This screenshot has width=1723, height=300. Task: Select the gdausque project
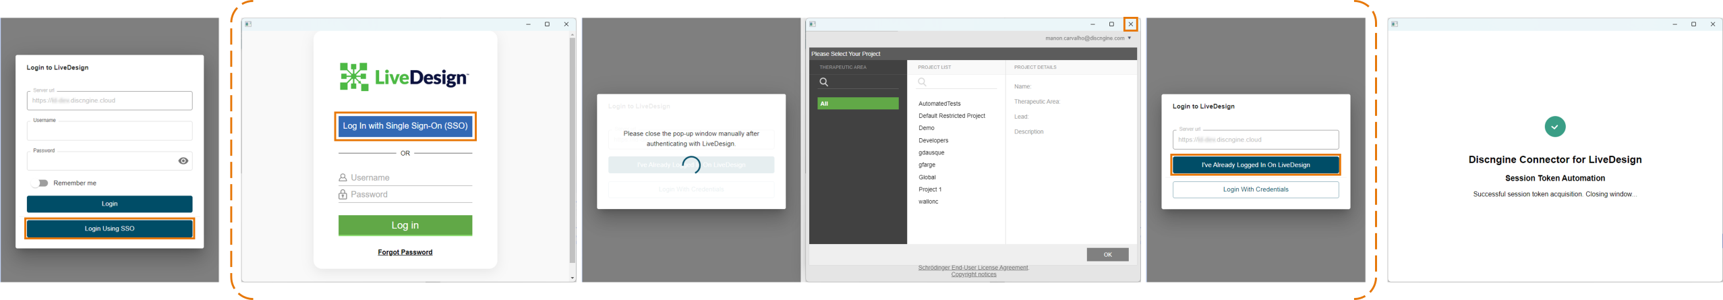pos(931,153)
